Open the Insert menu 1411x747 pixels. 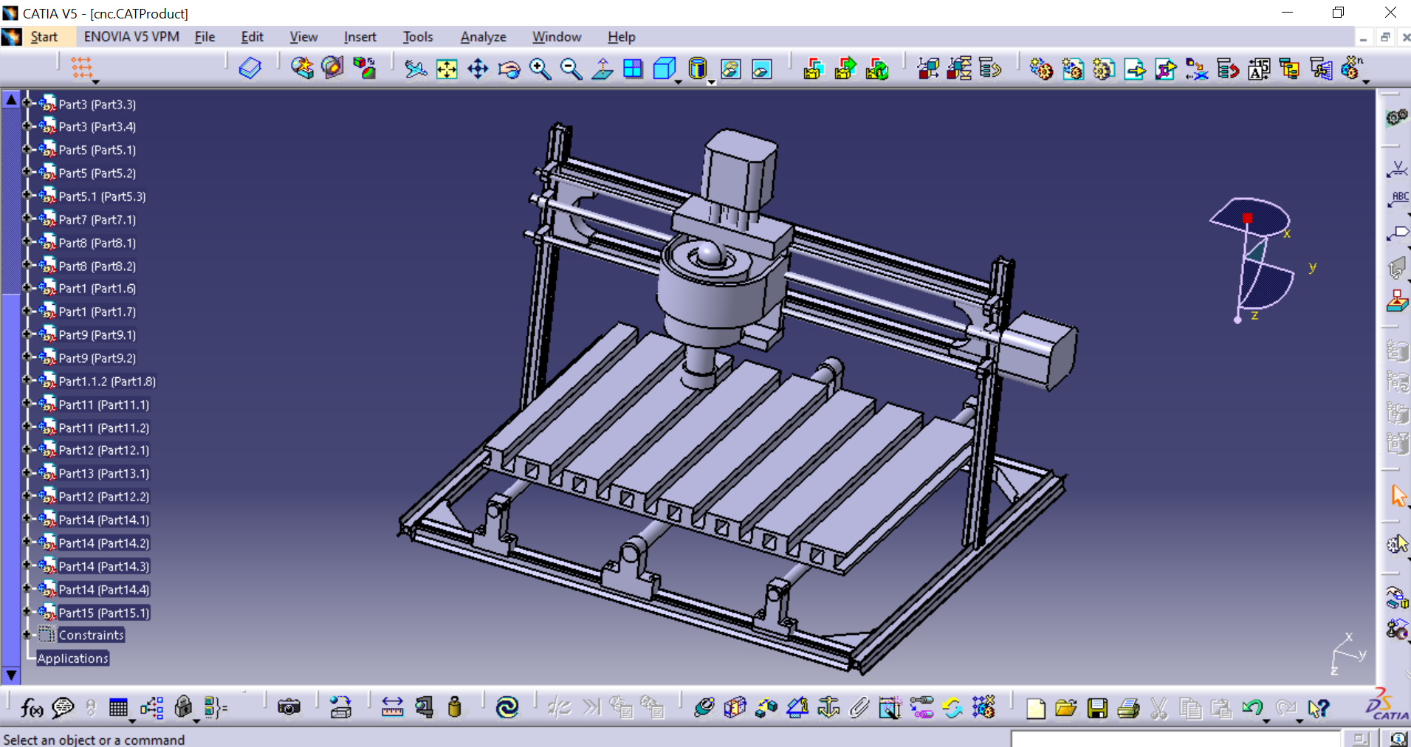coord(360,37)
